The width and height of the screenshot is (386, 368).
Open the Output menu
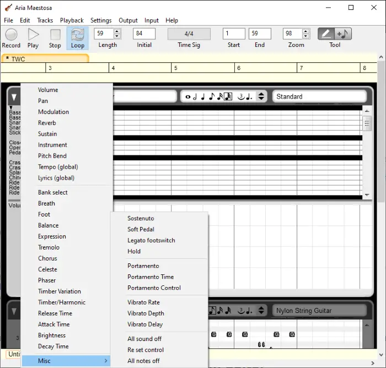(128, 20)
